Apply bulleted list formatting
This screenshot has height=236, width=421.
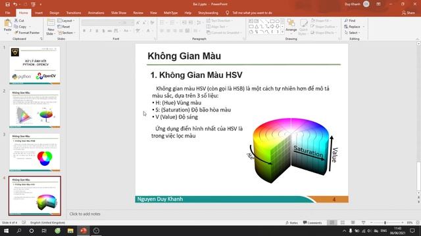(162, 23)
